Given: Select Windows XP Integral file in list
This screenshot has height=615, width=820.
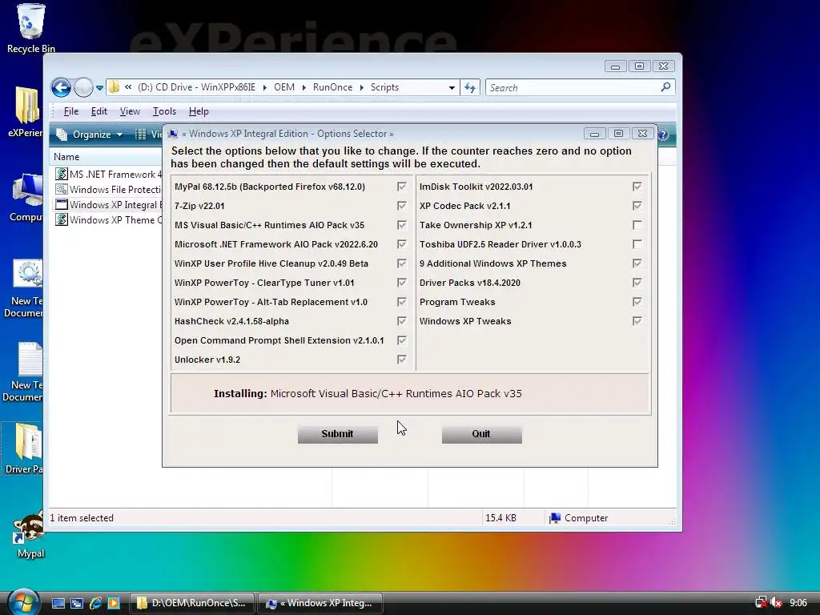Looking at the screenshot, I should point(109,204).
